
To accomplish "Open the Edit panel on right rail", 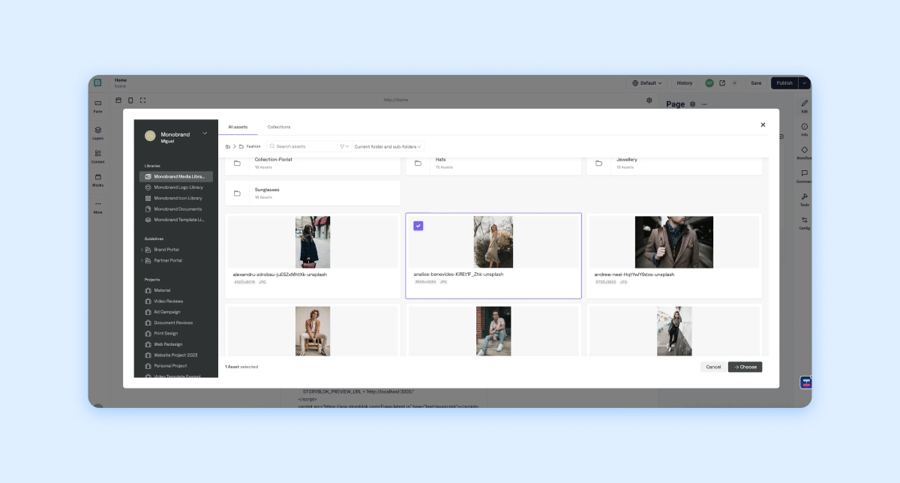I will (804, 106).
